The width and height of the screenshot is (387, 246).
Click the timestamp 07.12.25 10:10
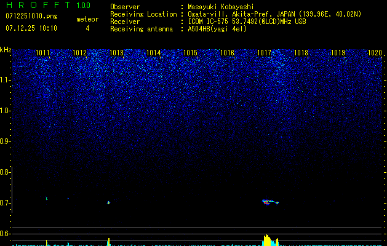31,28
